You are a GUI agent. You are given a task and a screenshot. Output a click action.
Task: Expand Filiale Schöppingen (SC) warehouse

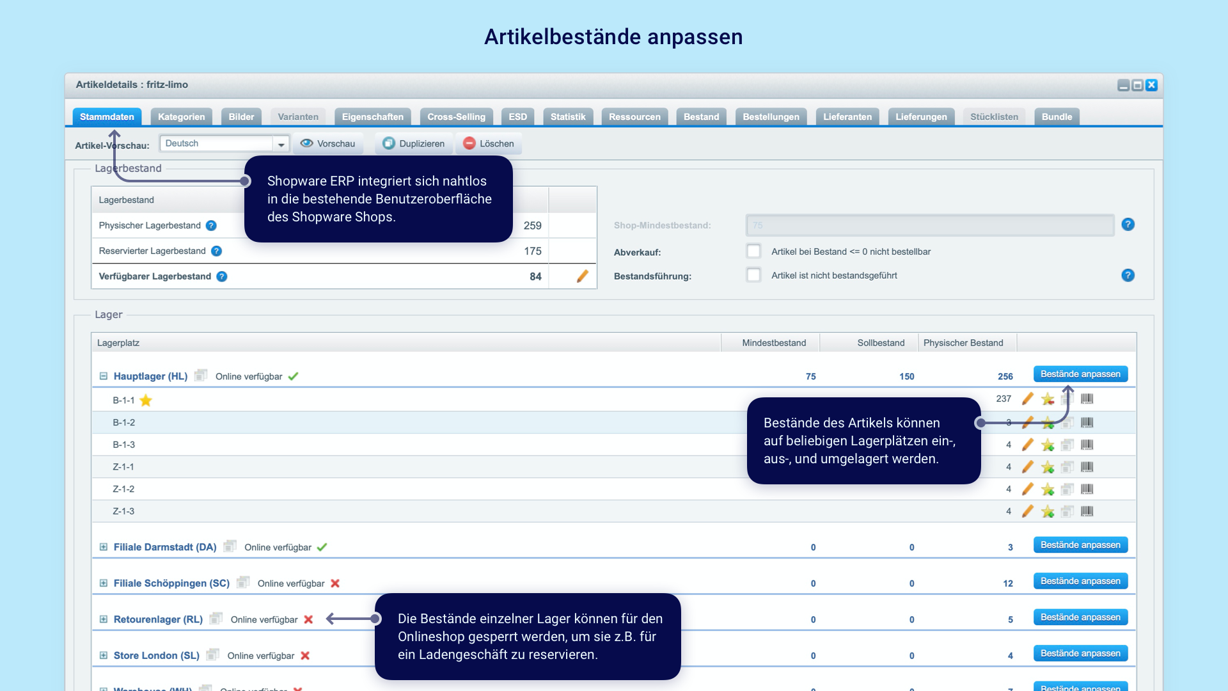click(103, 583)
